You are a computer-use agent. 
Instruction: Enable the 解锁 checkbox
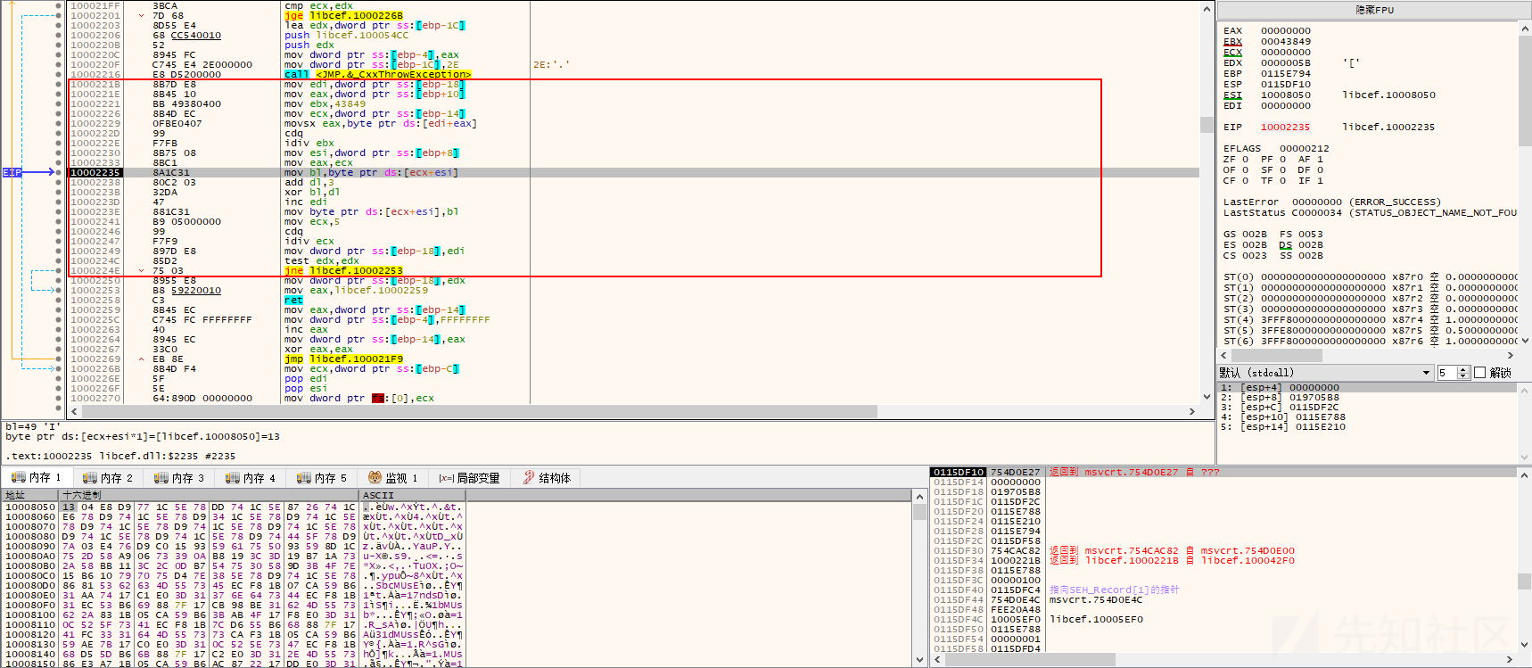pos(1480,373)
